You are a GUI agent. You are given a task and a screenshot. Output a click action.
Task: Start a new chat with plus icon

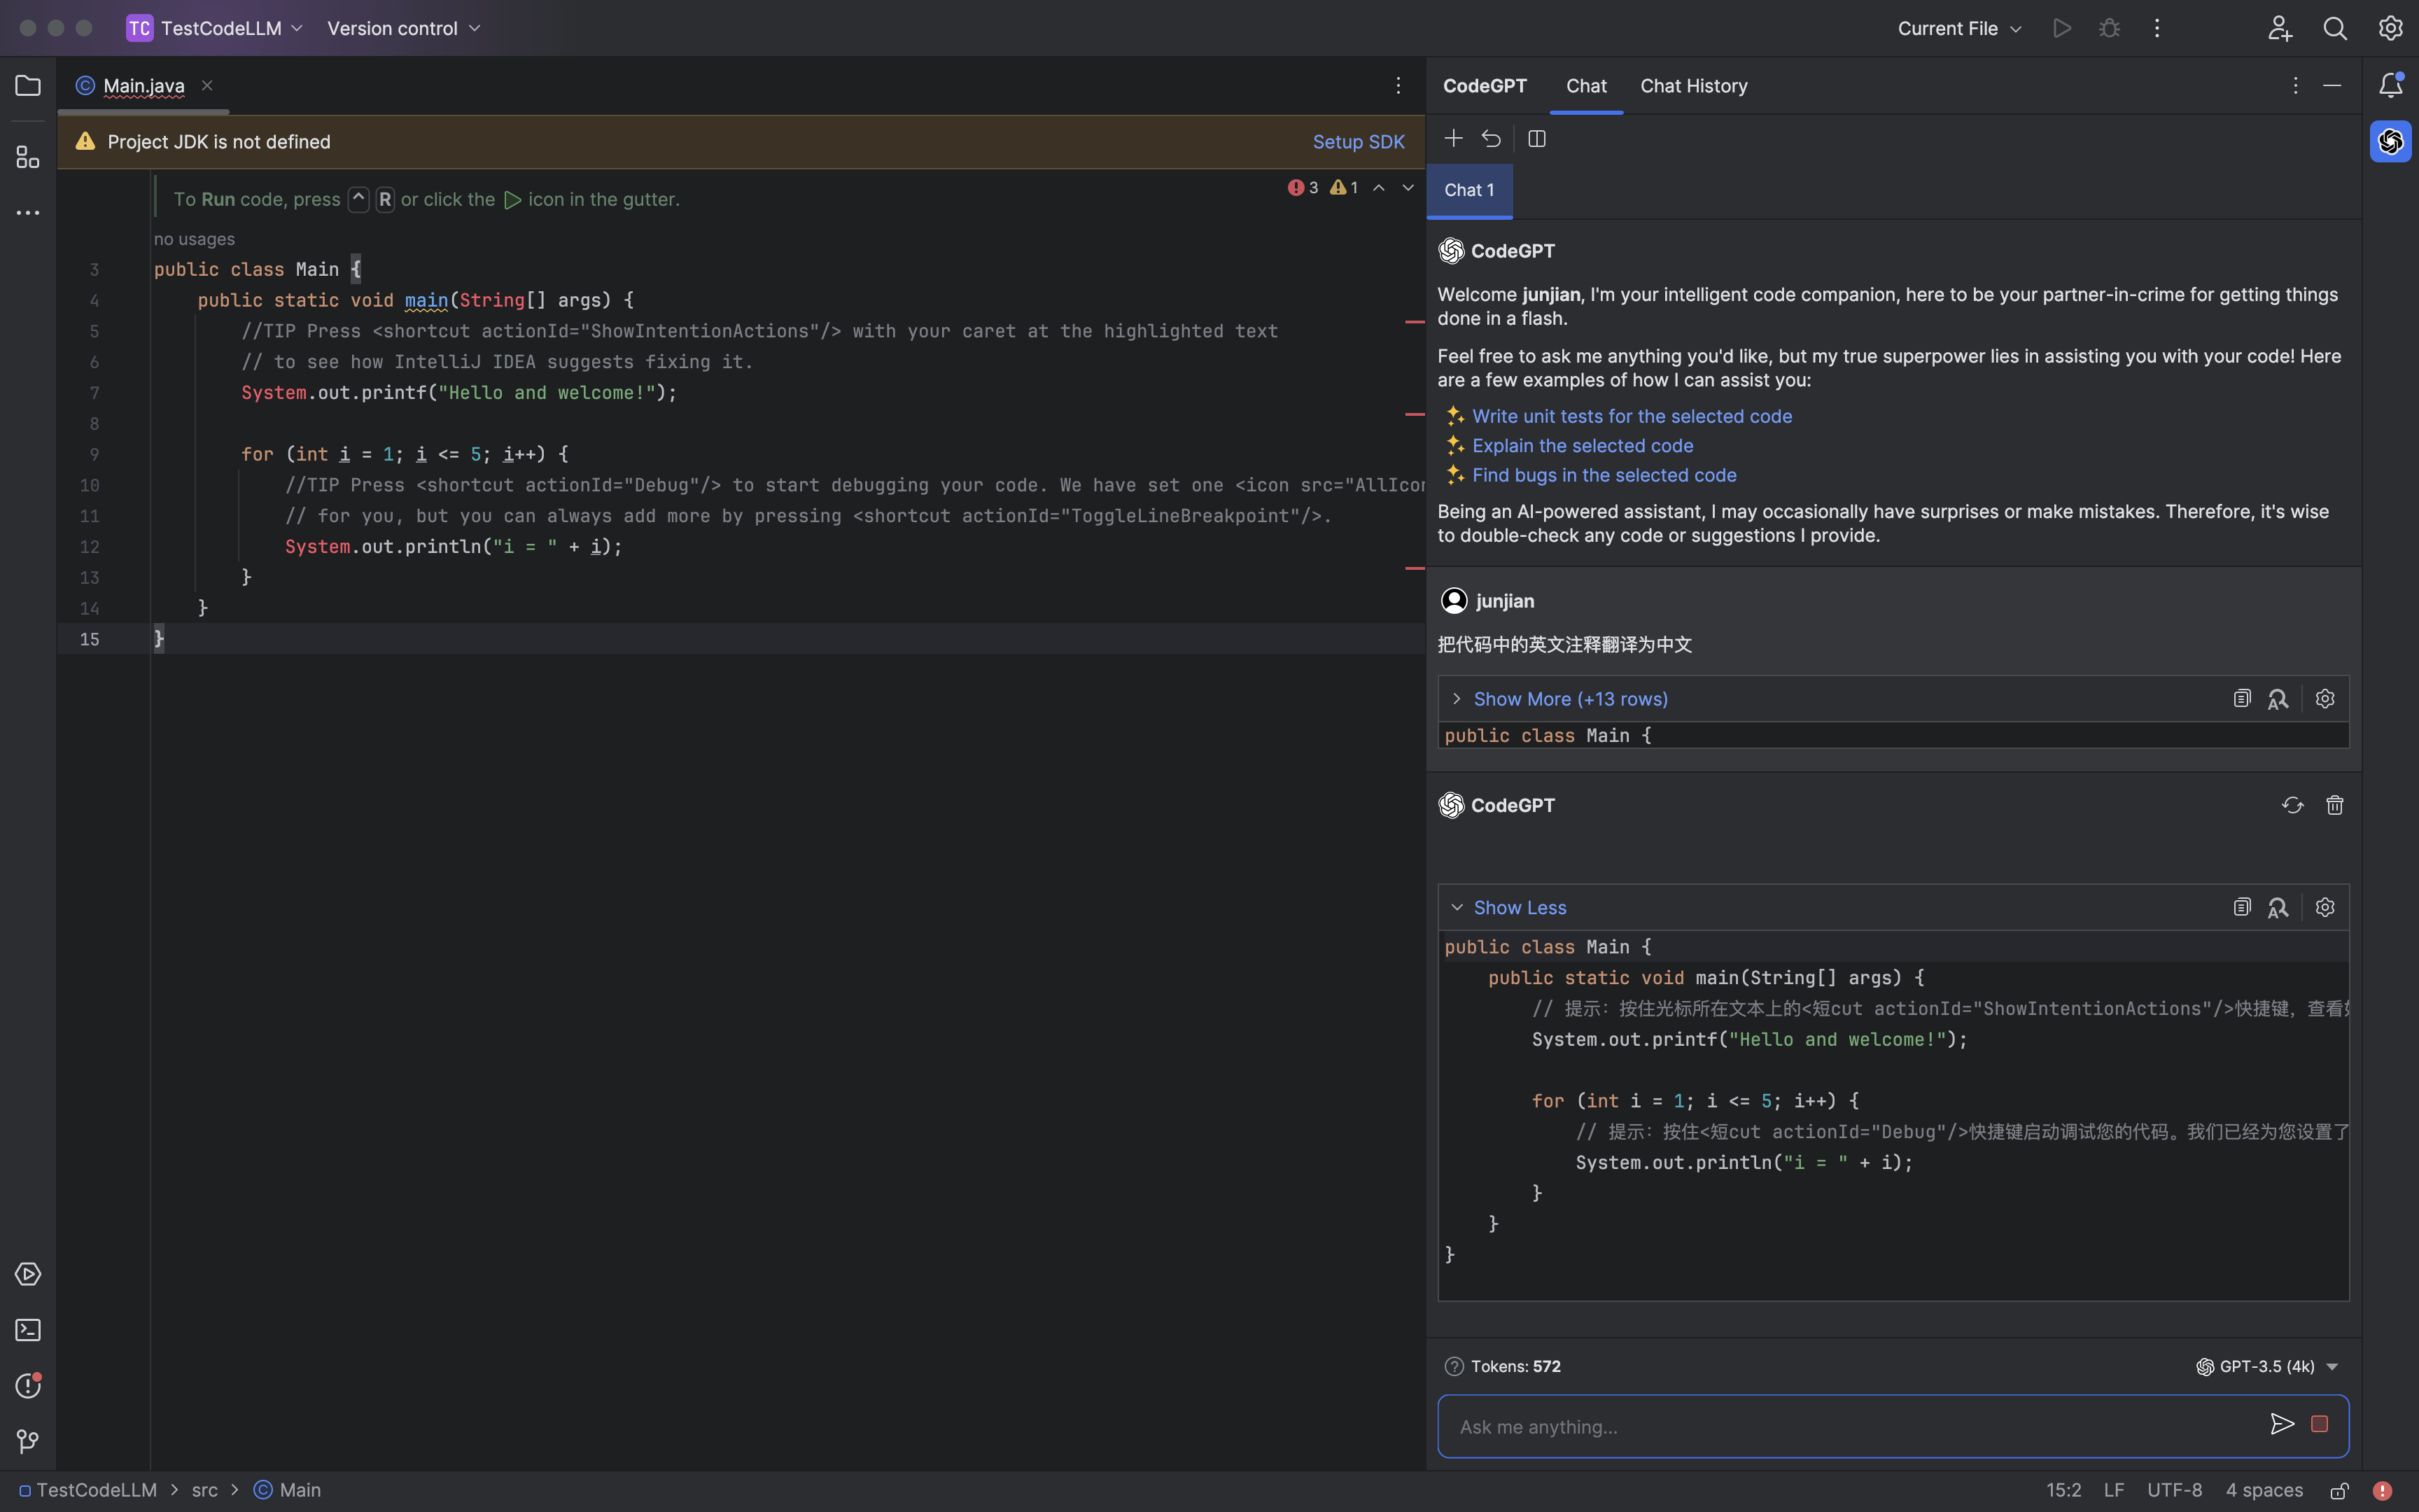click(x=1453, y=138)
